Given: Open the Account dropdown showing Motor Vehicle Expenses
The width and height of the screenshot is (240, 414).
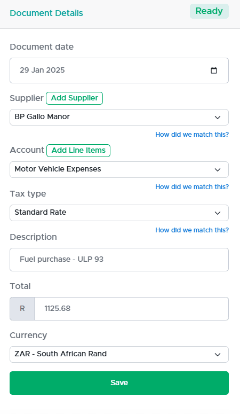Looking at the screenshot, I should pyautogui.click(x=119, y=169).
